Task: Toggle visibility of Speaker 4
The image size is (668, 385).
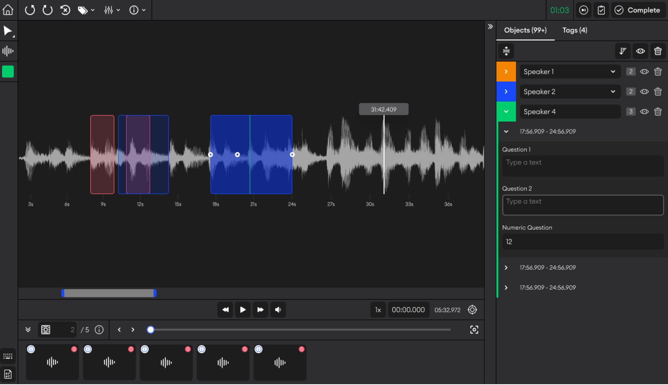Action: click(x=644, y=111)
